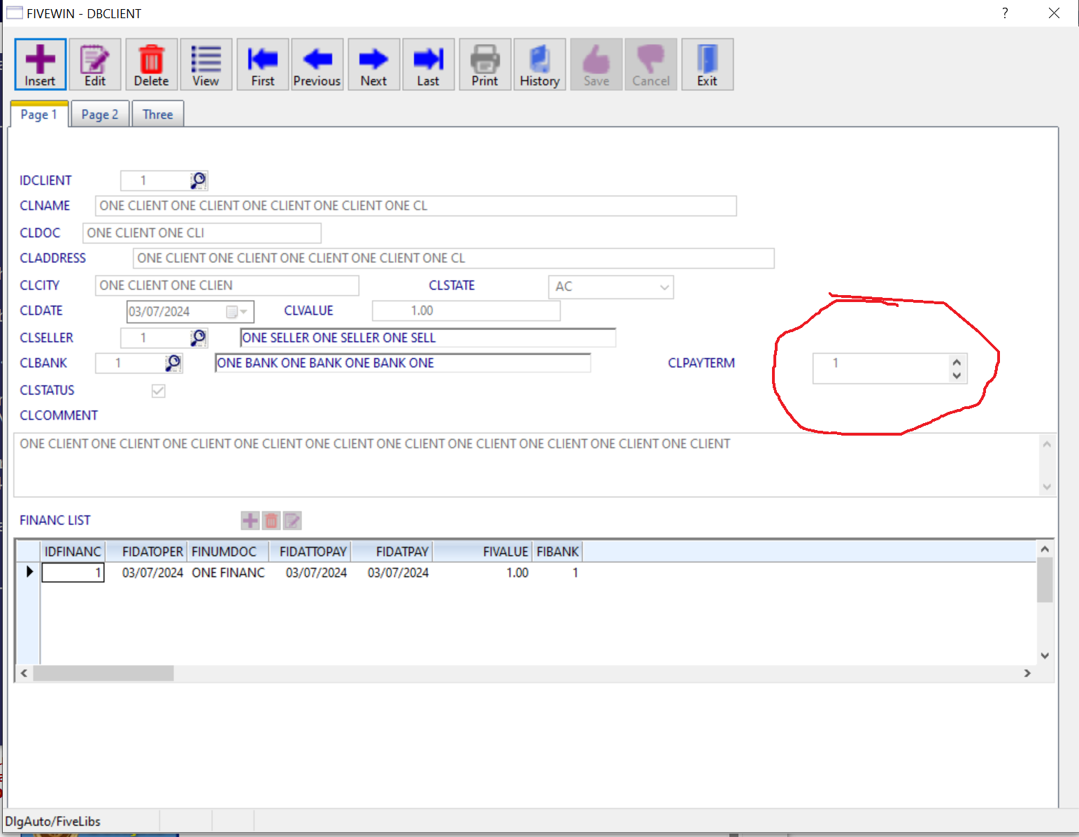Click the FIDATPAY column header
This screenshot has width=1079, height=837.
392,552
